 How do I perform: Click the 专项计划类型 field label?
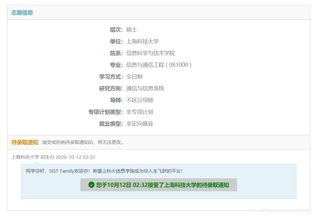(x=106, y=112)
